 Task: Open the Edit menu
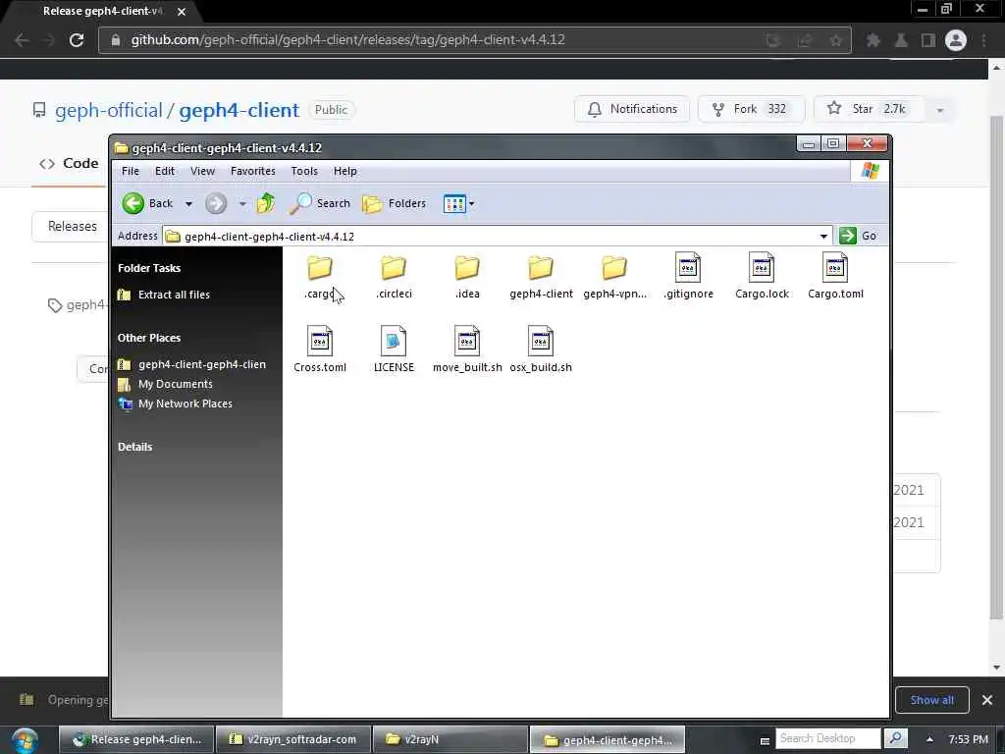coord(165,171)
